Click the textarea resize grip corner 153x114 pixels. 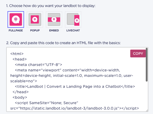click(x=147, y=110)
